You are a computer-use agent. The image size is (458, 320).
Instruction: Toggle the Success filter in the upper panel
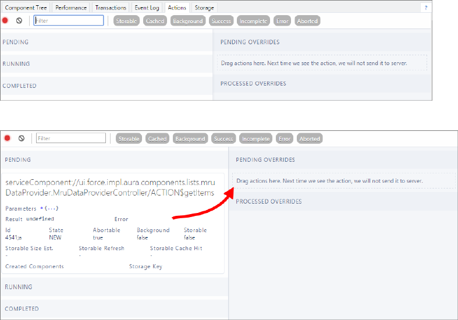pos(221,21)
